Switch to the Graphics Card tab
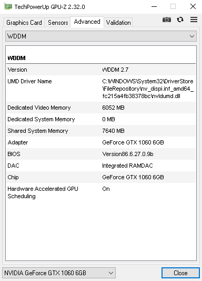The height and width of the screenshot is (281, 202). [24, 23]
